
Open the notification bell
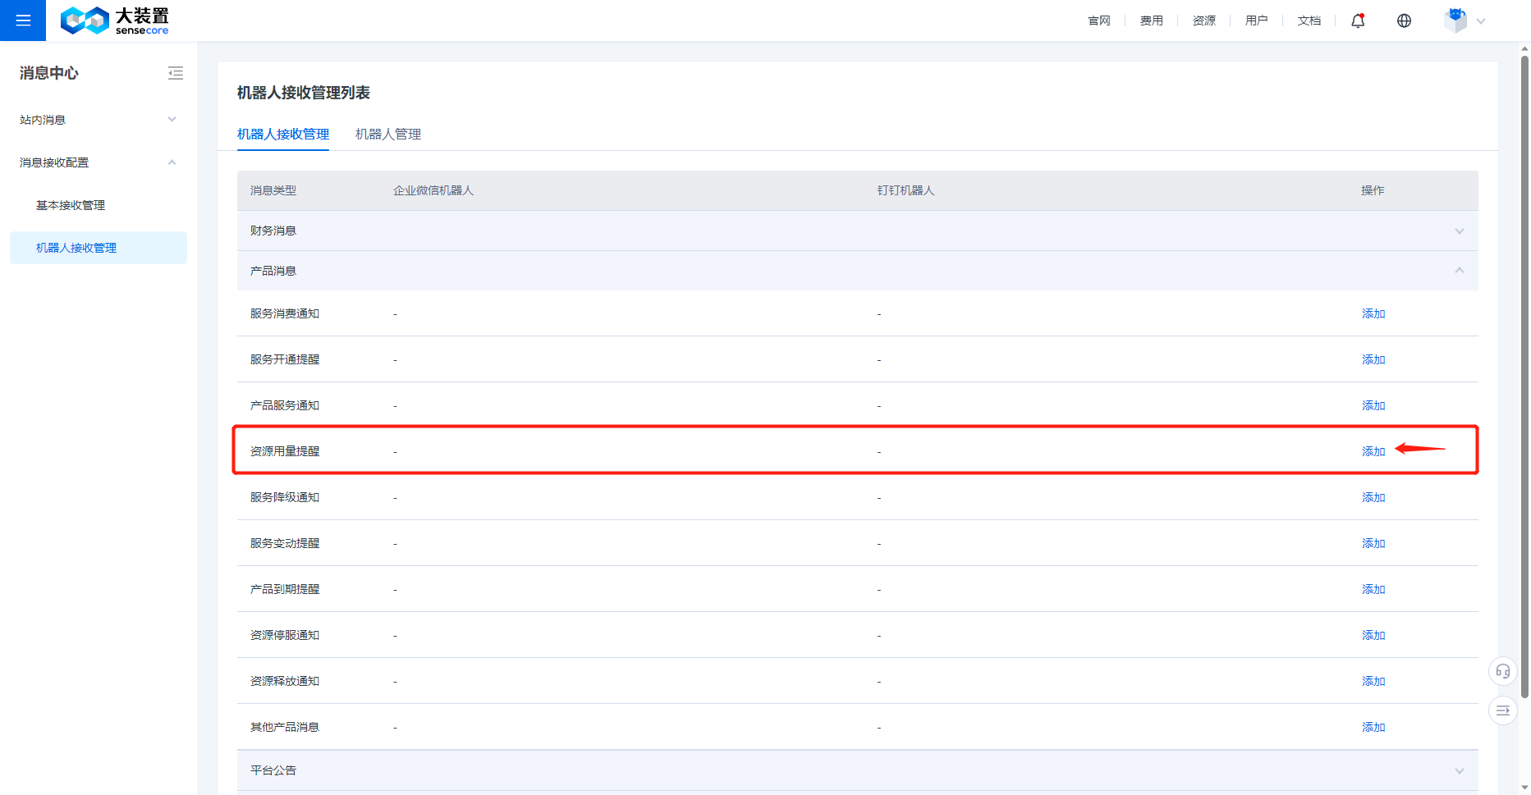[x=1358, y=21]
